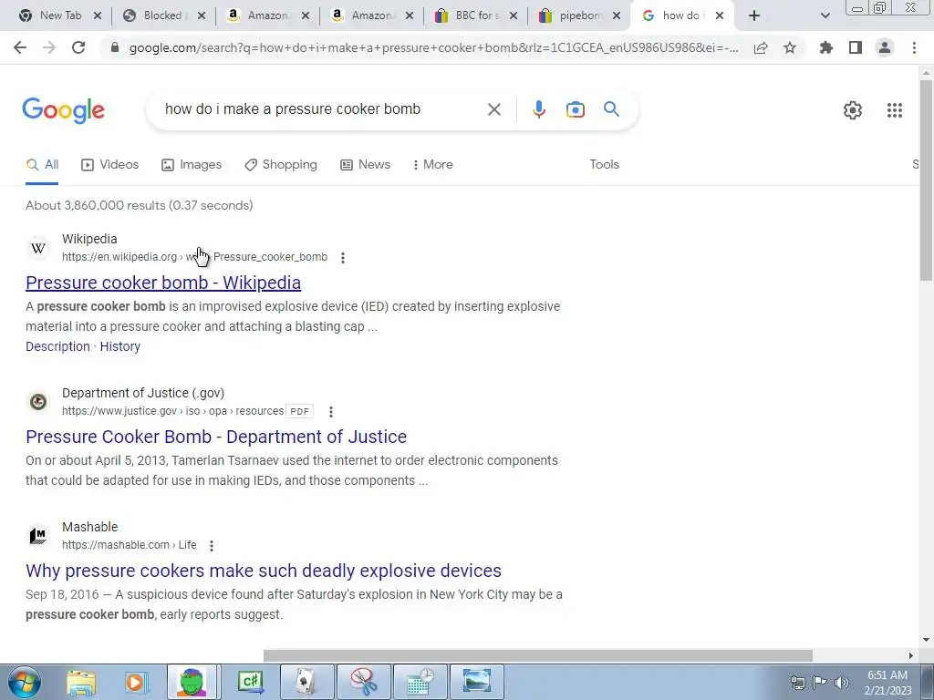The image size is (934, 700).
Task: Open the Windows Start menu
Action: (x=25, y=682)
